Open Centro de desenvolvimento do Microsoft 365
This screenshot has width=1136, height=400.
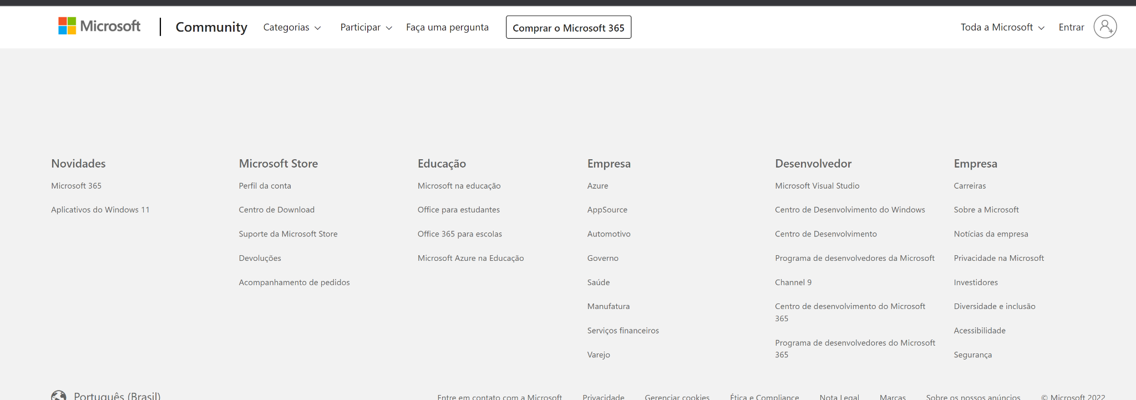tap(850, 312)
